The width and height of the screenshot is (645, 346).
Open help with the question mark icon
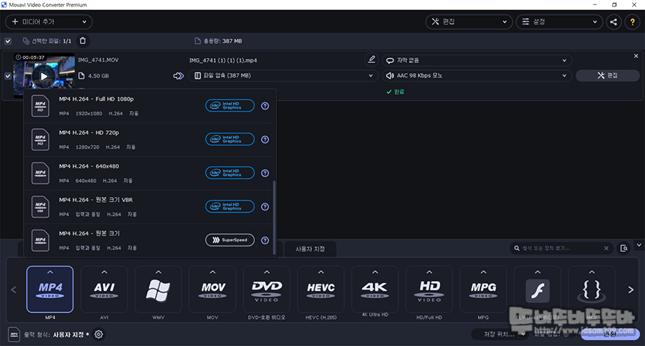click(632, 21)
